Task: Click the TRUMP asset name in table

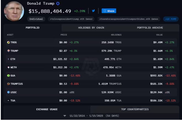Action: click(x=14, y=51)
